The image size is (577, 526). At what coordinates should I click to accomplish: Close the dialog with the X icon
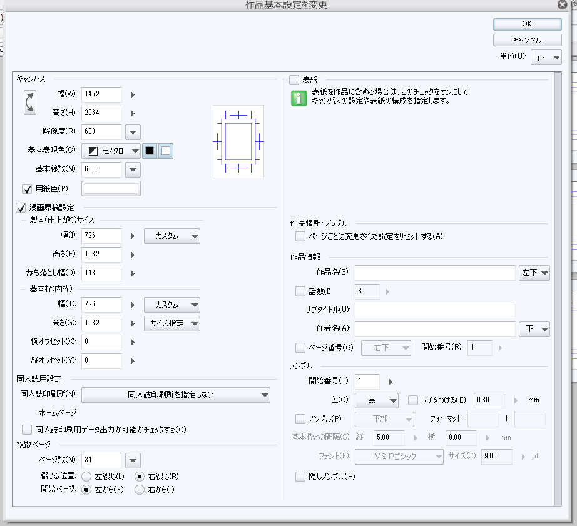pyautogui.click(x=563, y=5)
